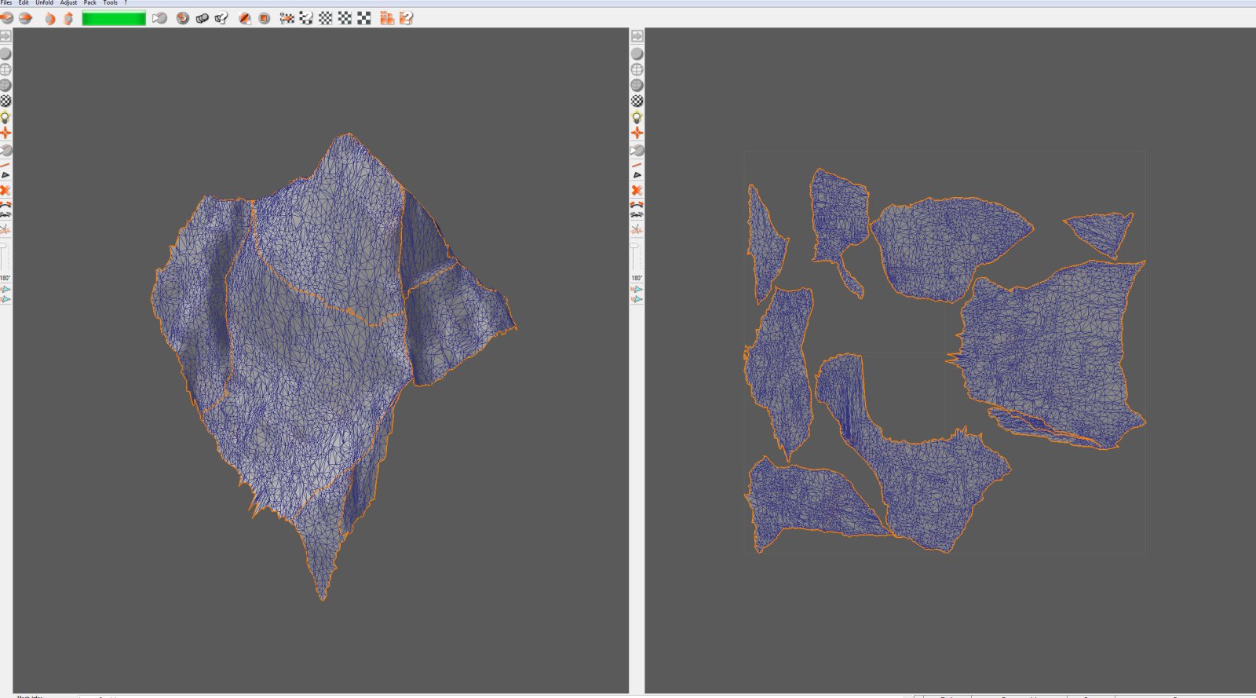This screenshot has width=1256, height=698.
Task: Select the orange edge line tool in right viewport
Action: pyautogui.click(x=637, y=165)
